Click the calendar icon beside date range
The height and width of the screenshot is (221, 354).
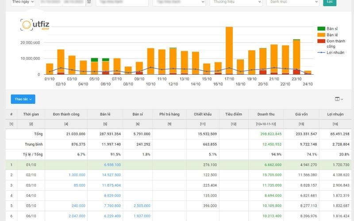click(89, 2)
